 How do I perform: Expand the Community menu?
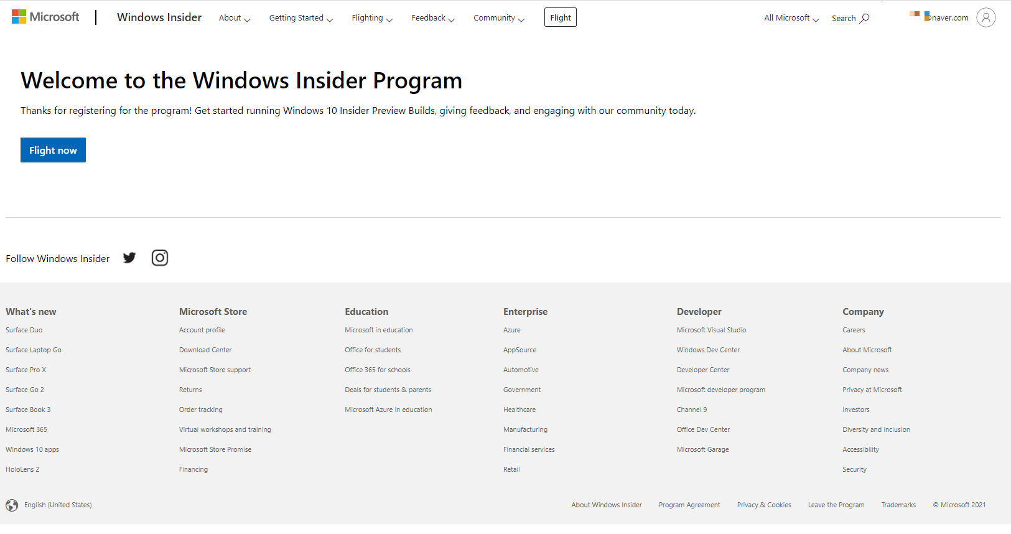tap(499, 18)
